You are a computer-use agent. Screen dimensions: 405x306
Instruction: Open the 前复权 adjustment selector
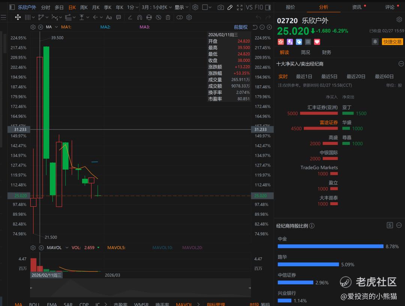[x=240, y=27]
